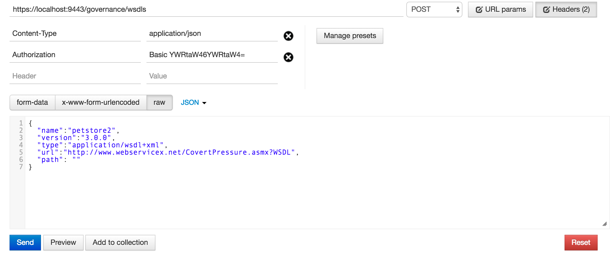Click the edit icon on URL params

(479, 10)
